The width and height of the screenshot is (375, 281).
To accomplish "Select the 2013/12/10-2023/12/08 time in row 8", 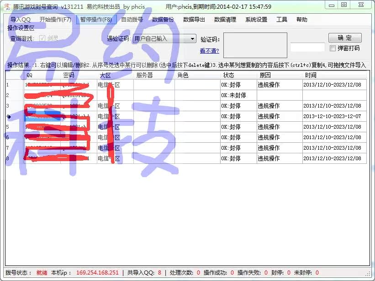I will tap(334, 159).
